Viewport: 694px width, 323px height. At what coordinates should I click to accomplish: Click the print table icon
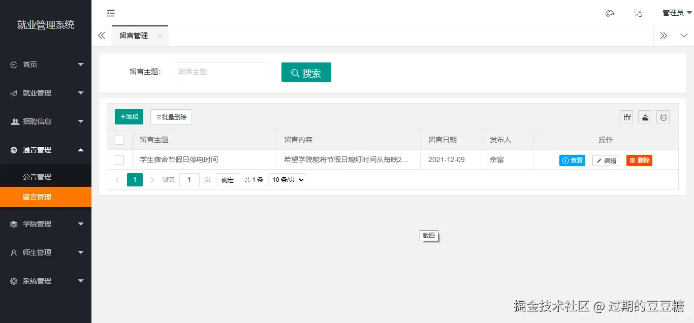point(663,116)
